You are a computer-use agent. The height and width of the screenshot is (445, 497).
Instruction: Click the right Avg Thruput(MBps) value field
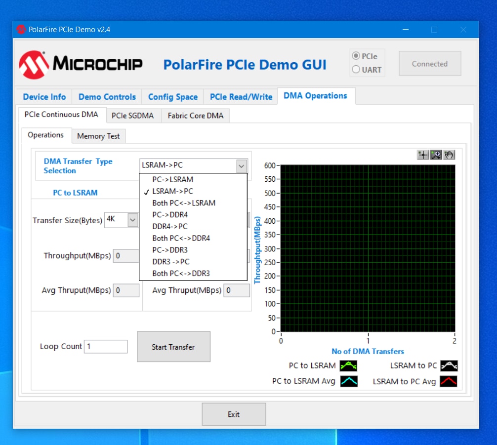[237, 290]
